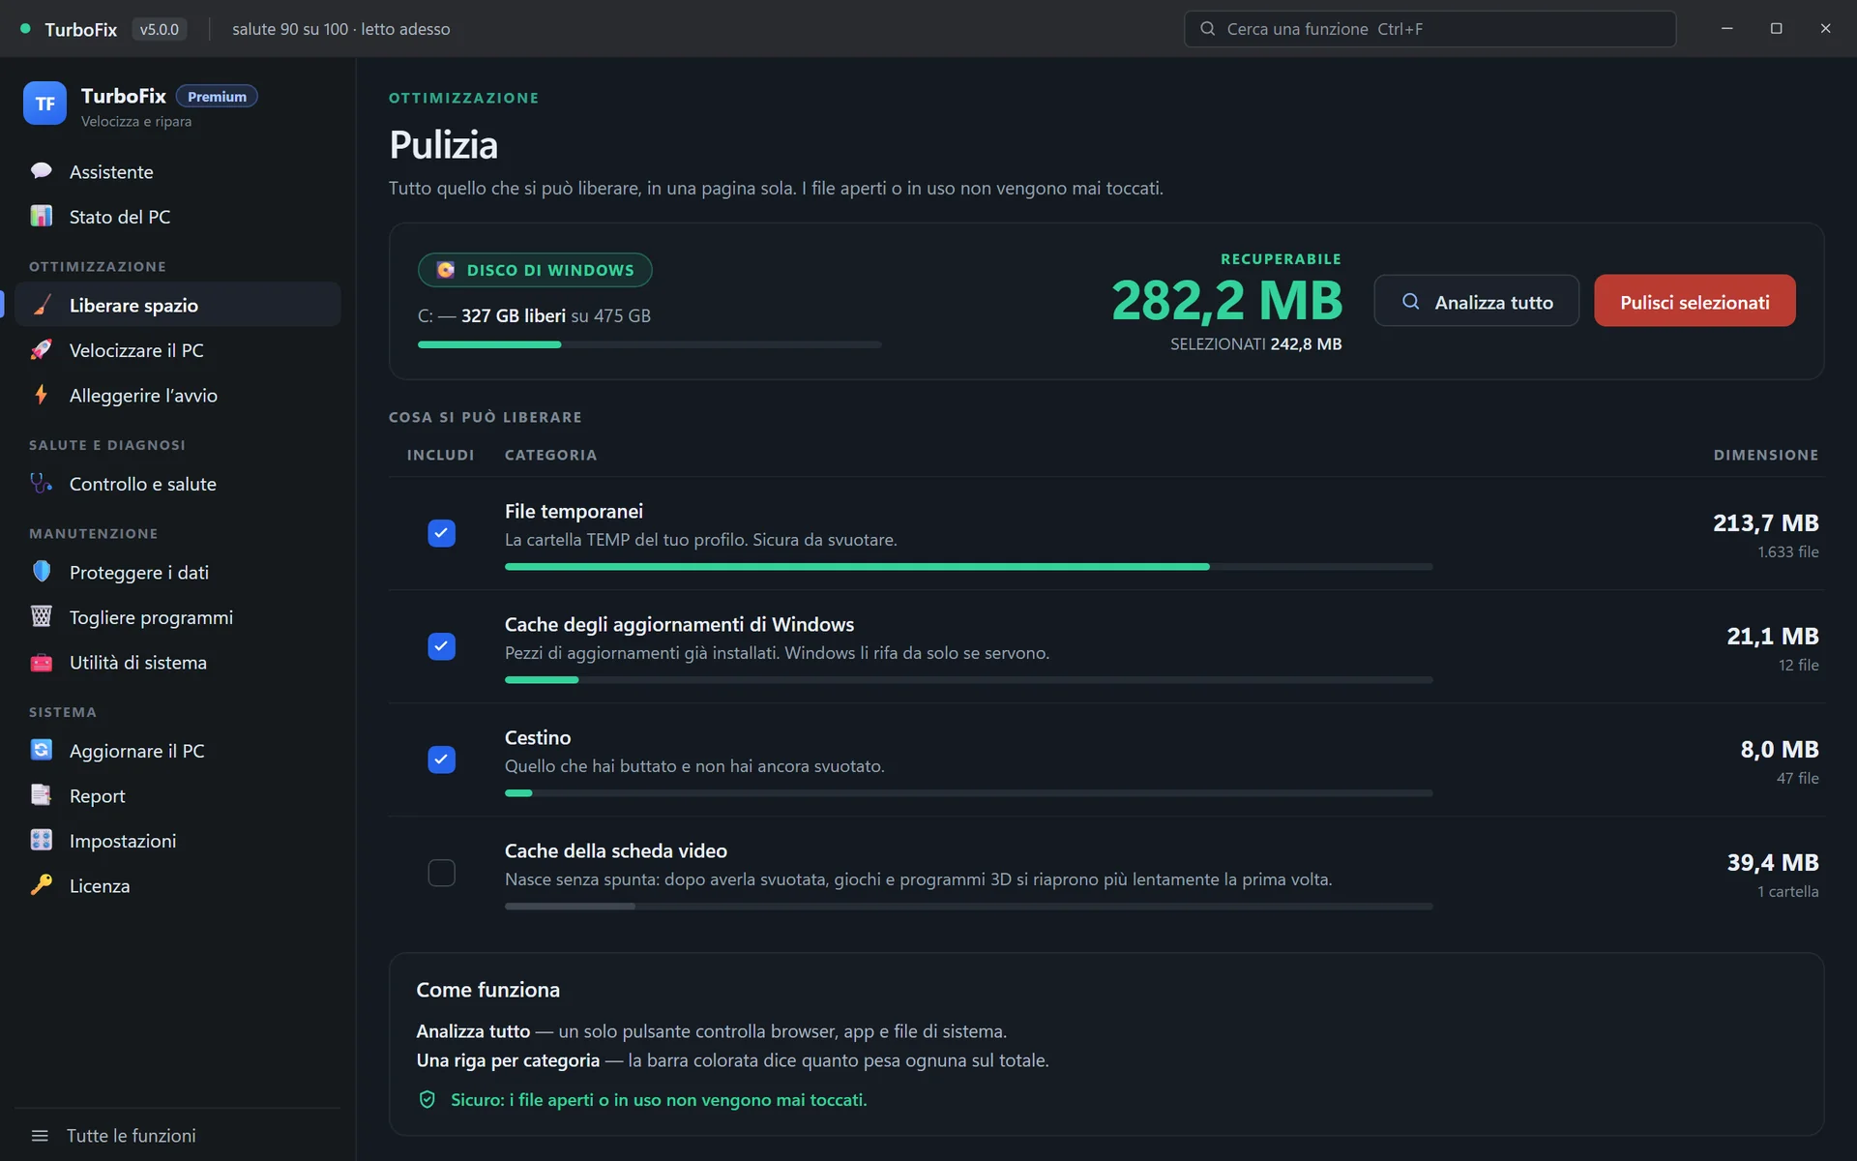The width and height of the screenshot is (1857, 1161).
Task: Go to Stato del PC
Action: point(178,217)
